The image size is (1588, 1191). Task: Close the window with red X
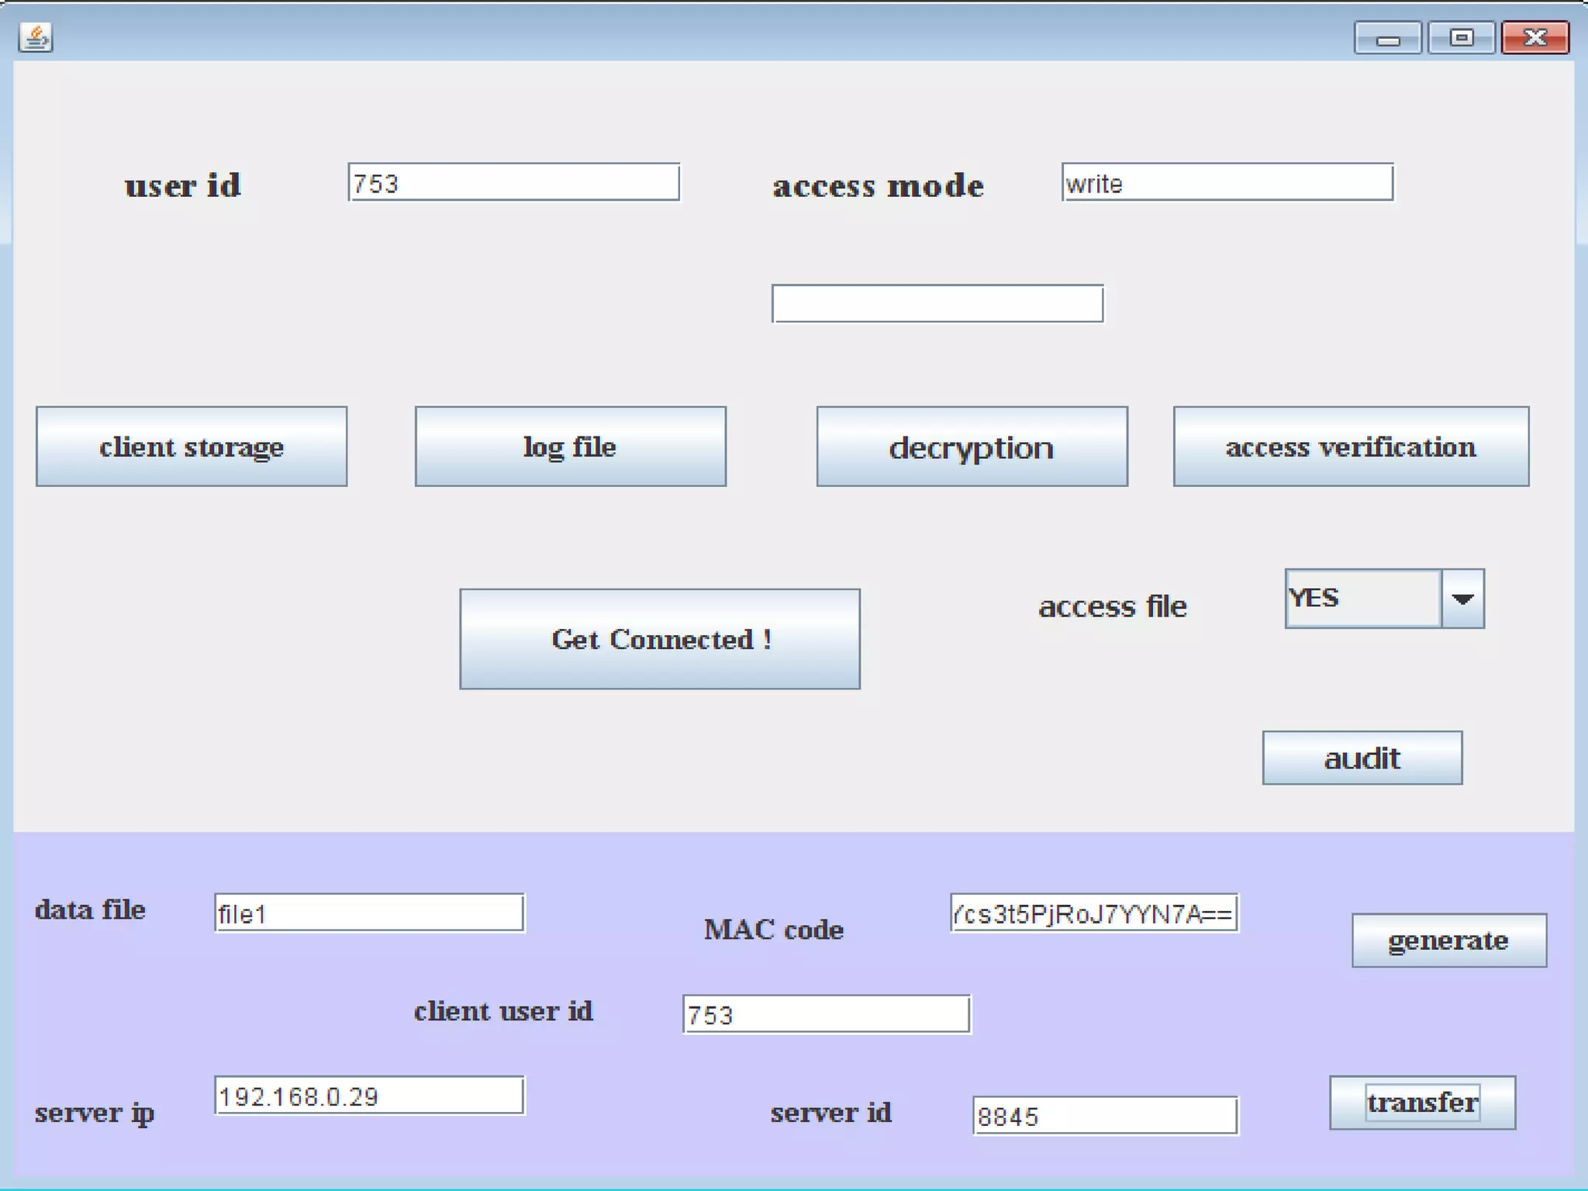[1534, 38]
